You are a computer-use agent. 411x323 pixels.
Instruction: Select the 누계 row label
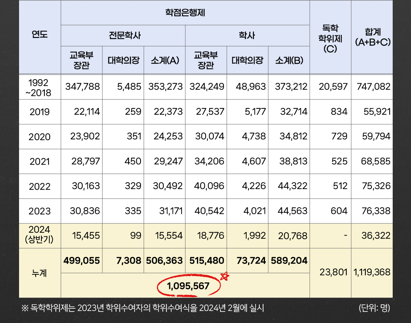40,273
